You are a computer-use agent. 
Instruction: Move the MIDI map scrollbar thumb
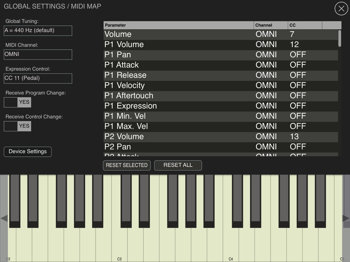pos(339,38)
